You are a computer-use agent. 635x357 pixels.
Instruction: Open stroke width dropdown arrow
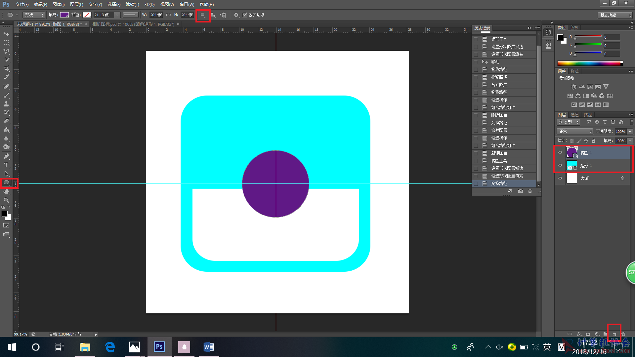tap(117, 15)
